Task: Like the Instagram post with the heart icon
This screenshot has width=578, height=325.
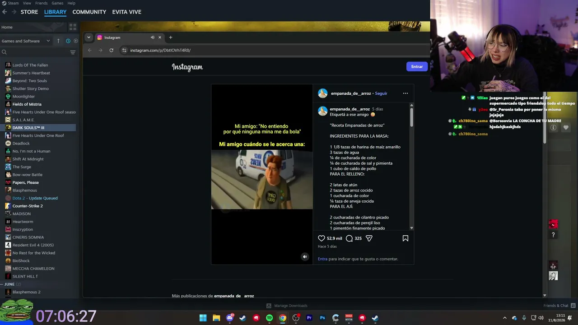Action: [x=322, y=238]
